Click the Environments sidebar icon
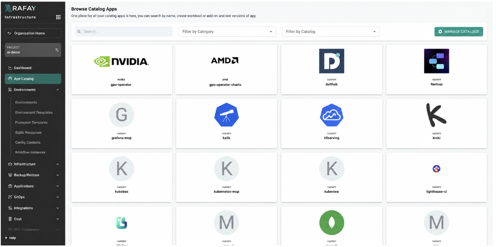Viewport: 496px width, 247px height. pyautogui.click(x=10, y=90)
